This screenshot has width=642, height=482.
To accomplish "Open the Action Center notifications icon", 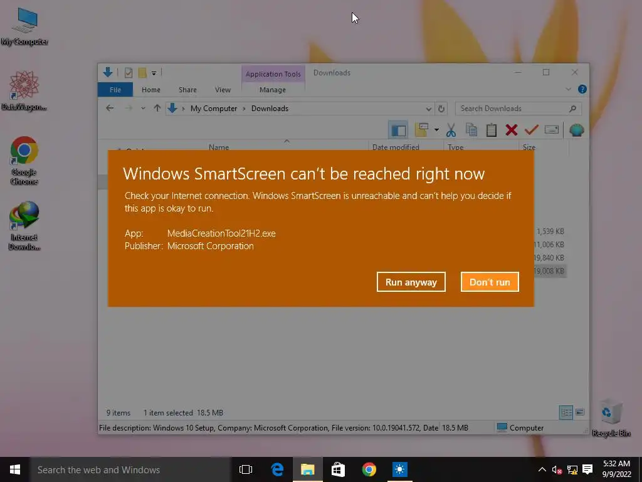I will [x=587, y=469].
